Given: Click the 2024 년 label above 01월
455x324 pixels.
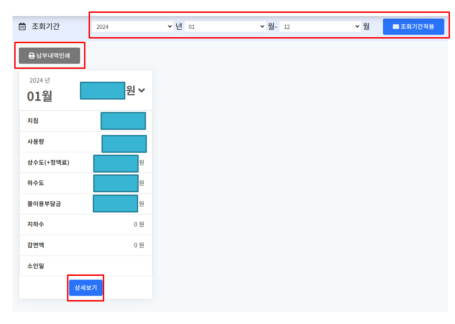Looking at the screenshot, I should tap(39, 80).
